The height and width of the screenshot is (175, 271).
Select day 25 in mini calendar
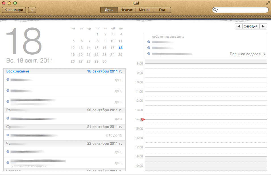[x=120, y=55]
